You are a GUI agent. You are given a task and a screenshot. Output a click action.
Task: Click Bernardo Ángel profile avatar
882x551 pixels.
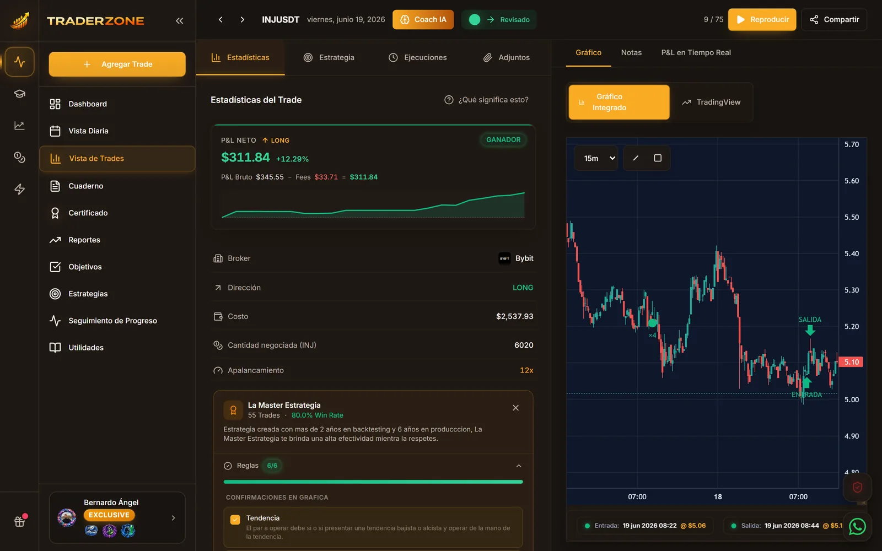[67, 518]
